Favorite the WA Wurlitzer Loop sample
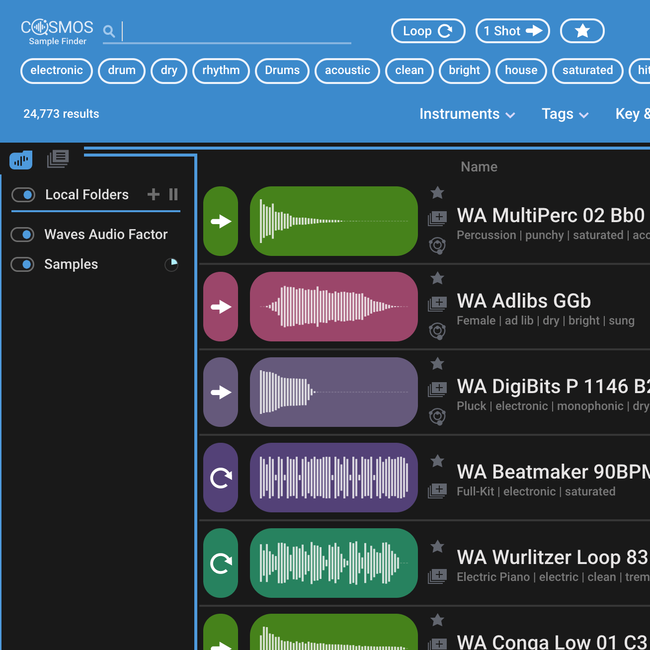Viewport: 650px width, 650px height. (x=437, y=547)
